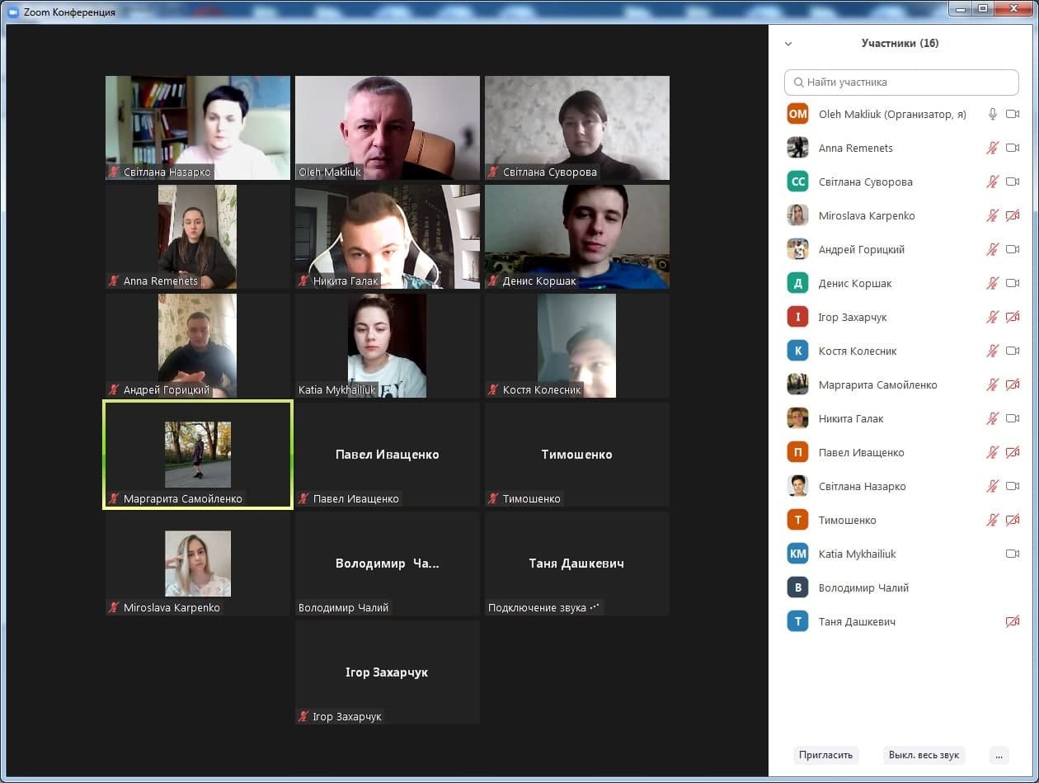Click Anna Remenets' camera icon in participants list

1013,148
